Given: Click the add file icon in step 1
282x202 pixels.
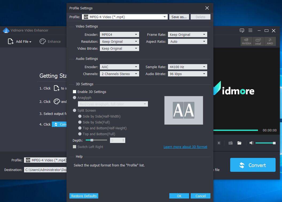Looking at the screenshot, I should coord(56,88).
